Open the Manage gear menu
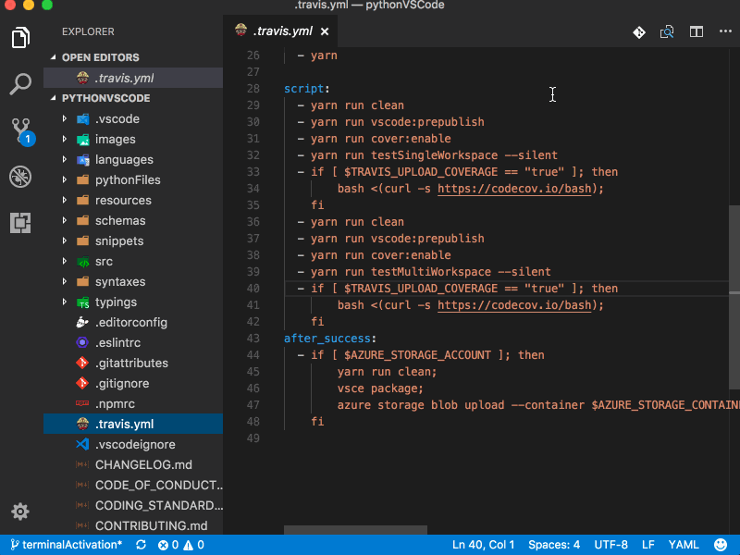 pyautogui.click(x=20, y=512)
